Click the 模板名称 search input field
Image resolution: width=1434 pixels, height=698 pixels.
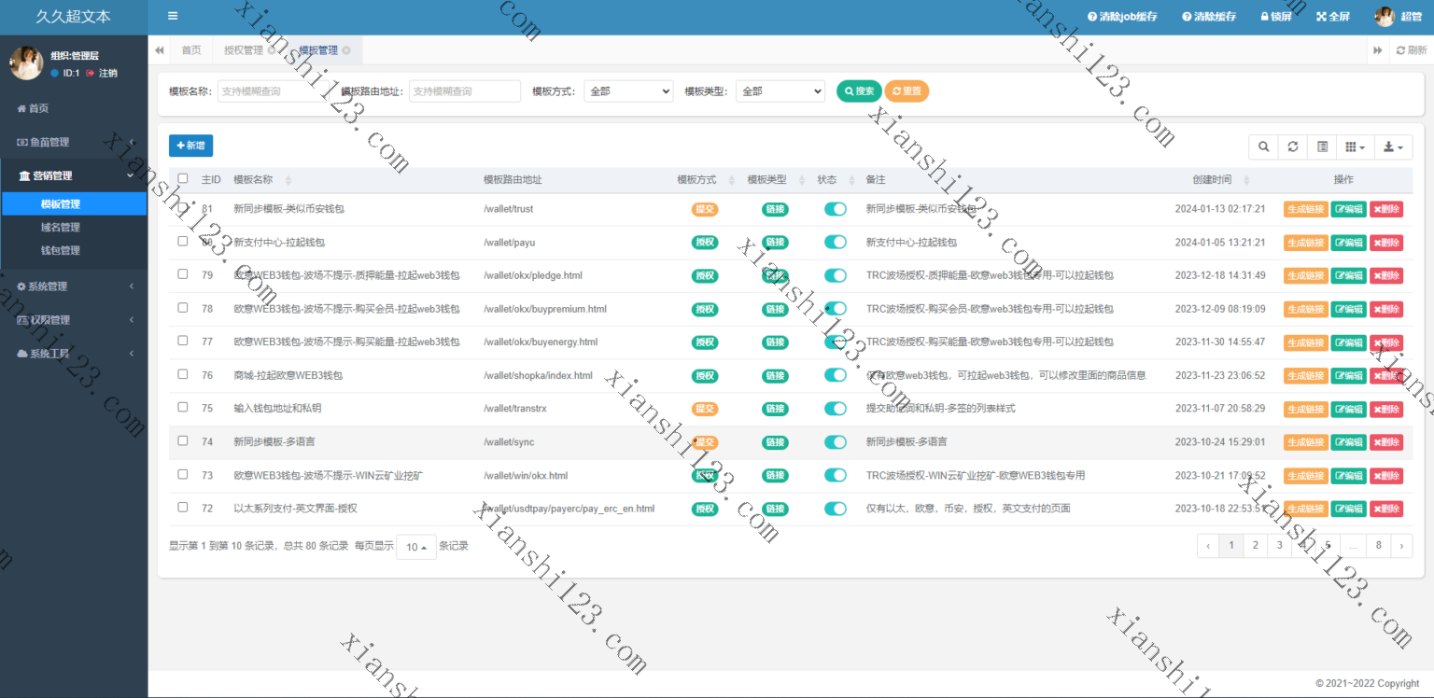click(272, 91)
